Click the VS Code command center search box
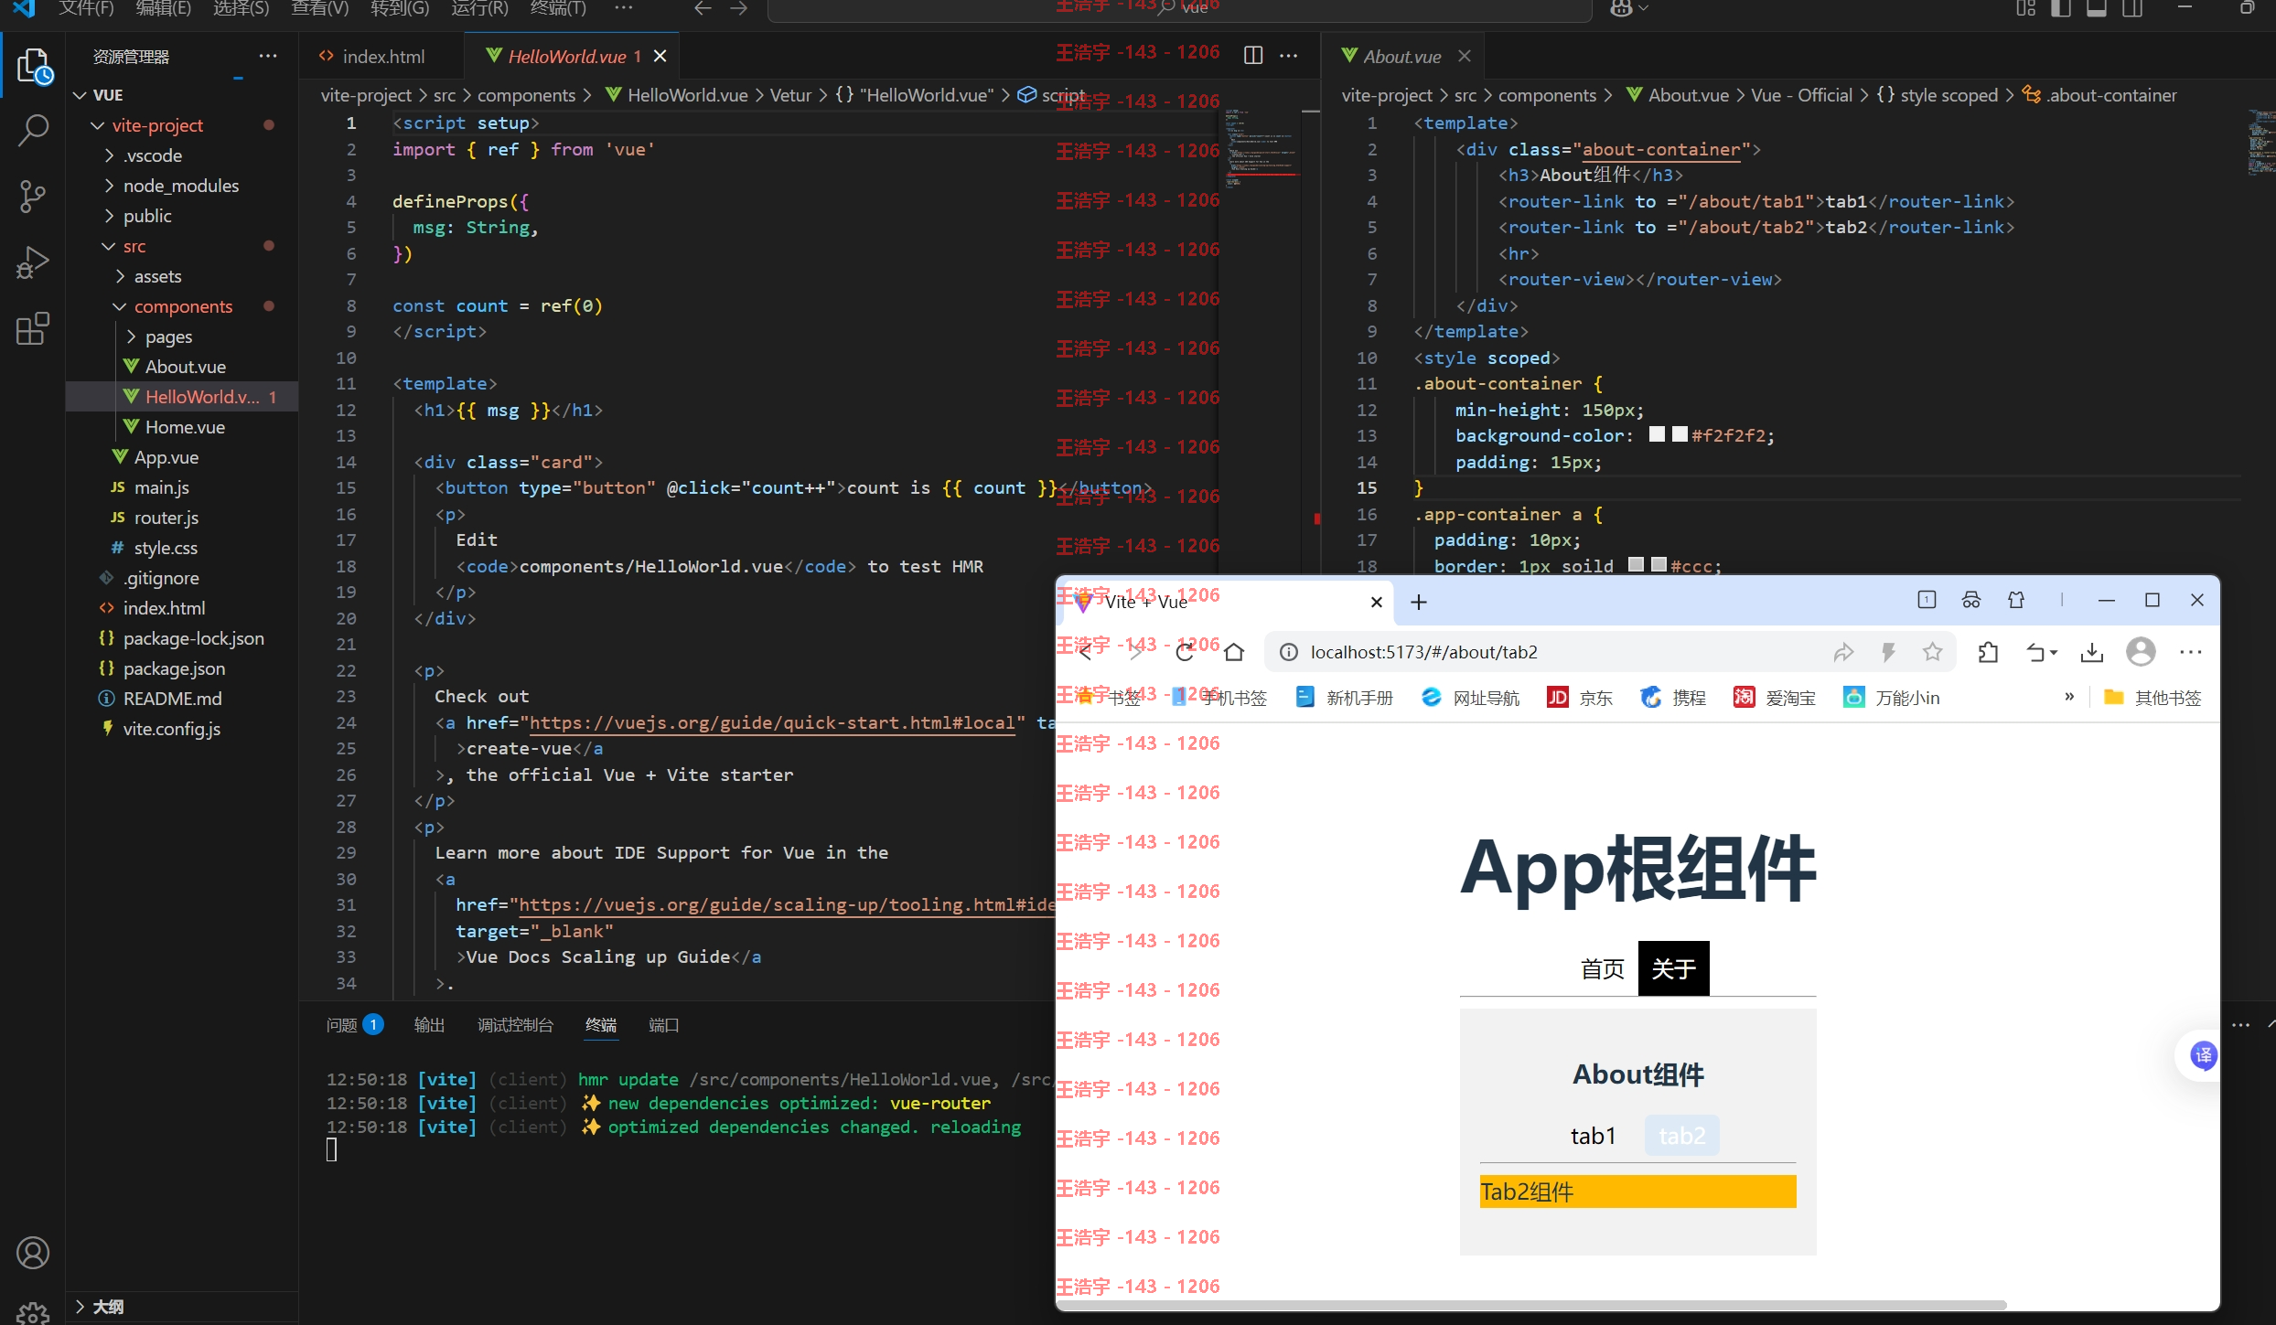The image size is (2276, 1325). (1179, 9)
